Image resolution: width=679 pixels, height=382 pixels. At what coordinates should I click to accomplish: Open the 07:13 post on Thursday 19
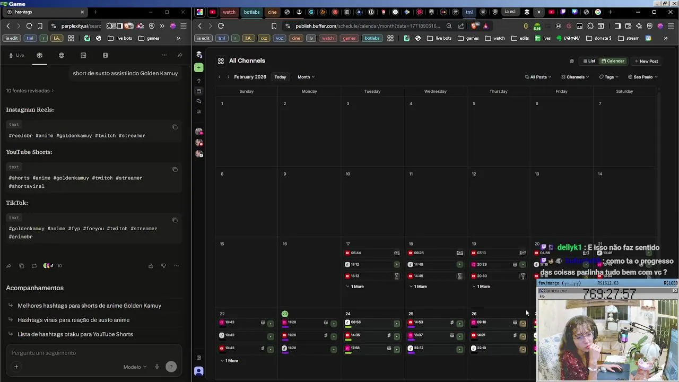[x=498, y=253]
